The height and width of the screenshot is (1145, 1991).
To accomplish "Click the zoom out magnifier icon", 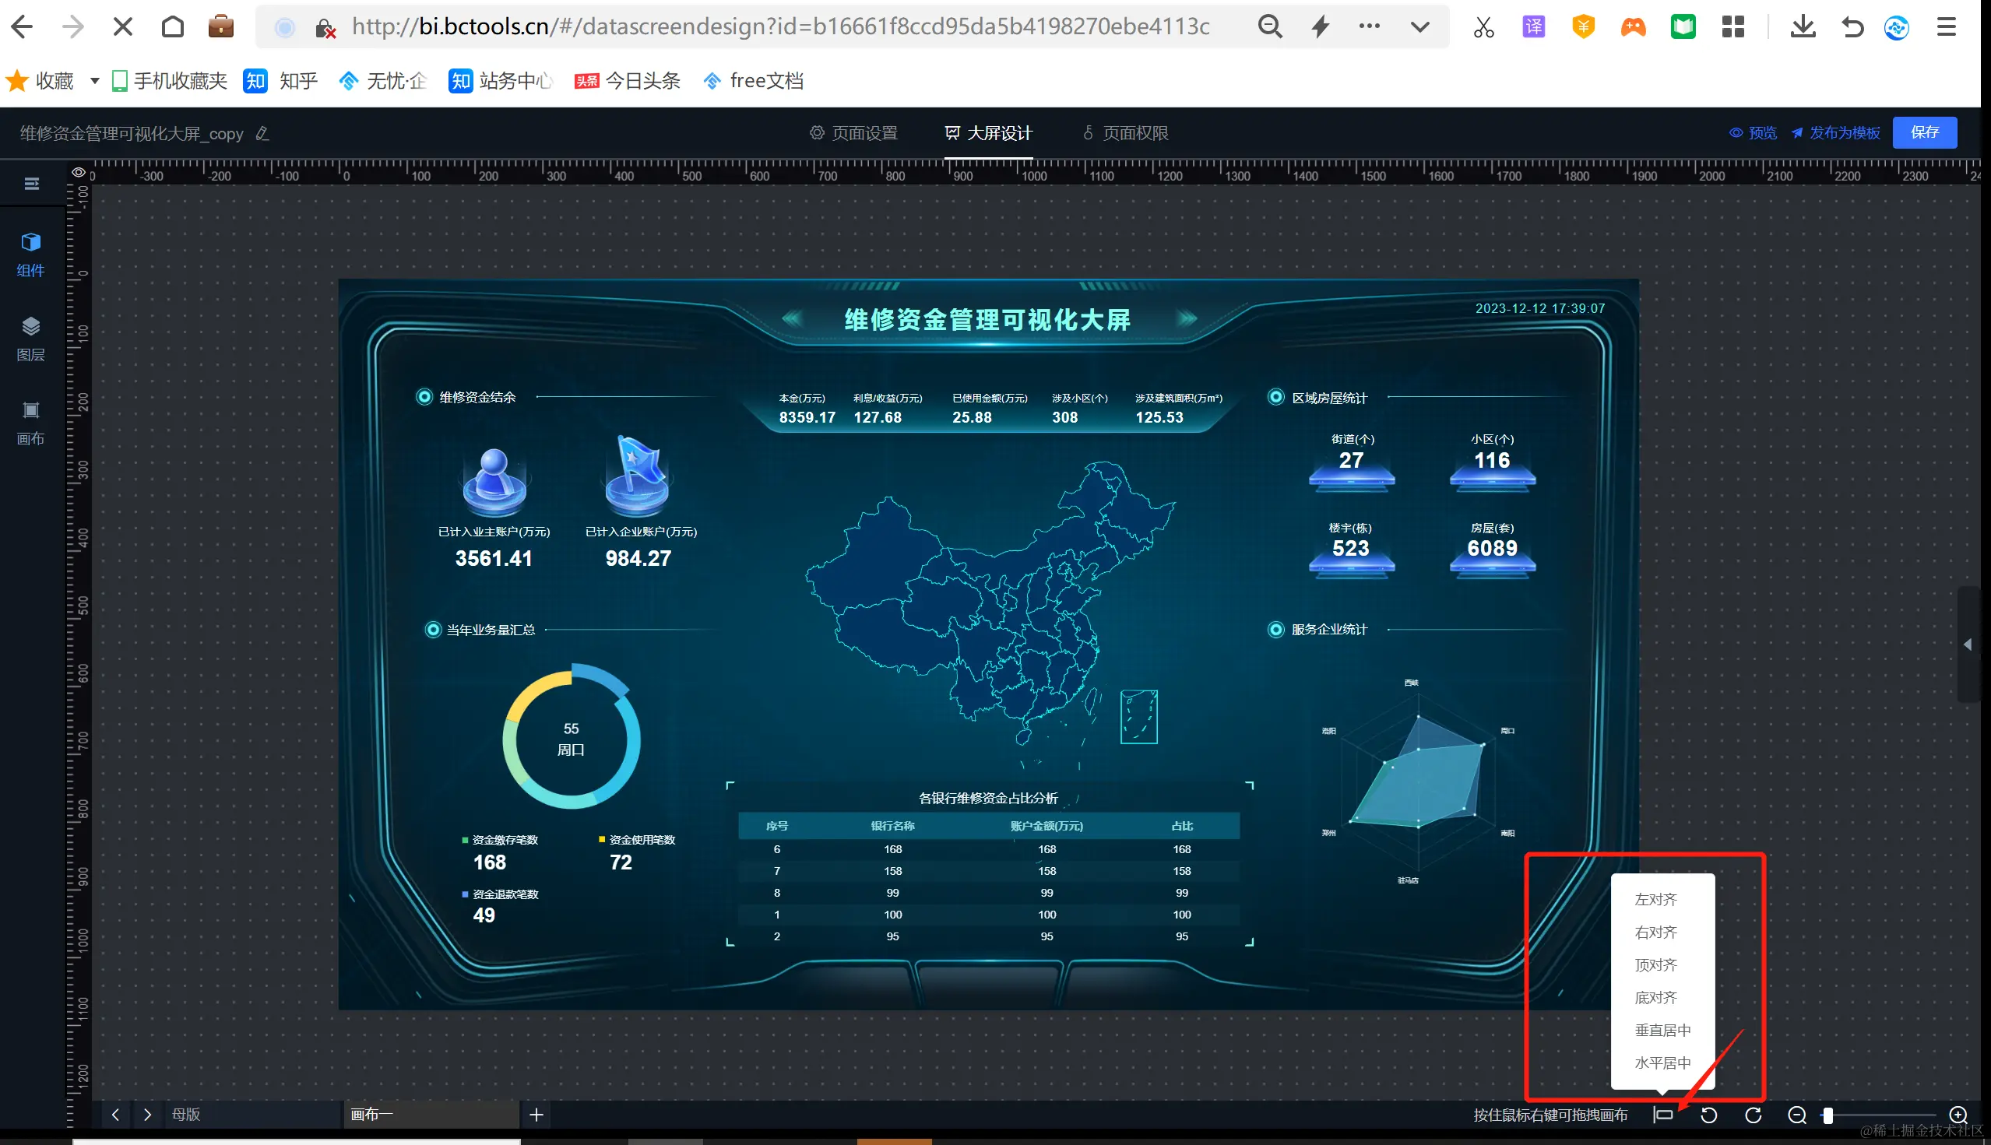I will click(1796, 1115).
